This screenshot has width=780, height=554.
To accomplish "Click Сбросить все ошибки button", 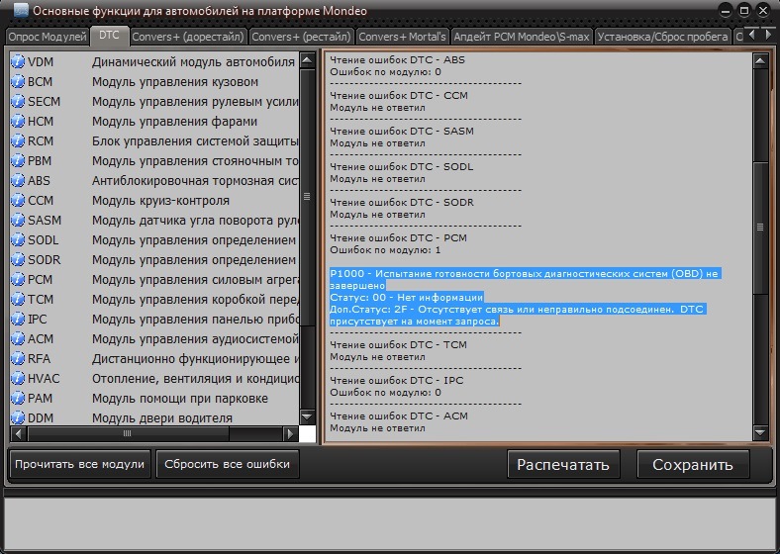I will click(x=228, y=464).
